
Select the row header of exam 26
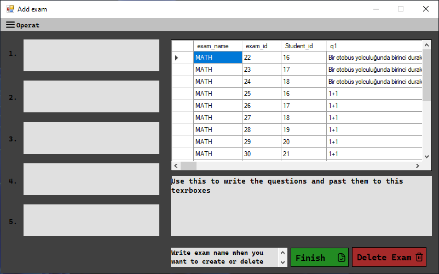pyautogui.click(x=182, y=106)
